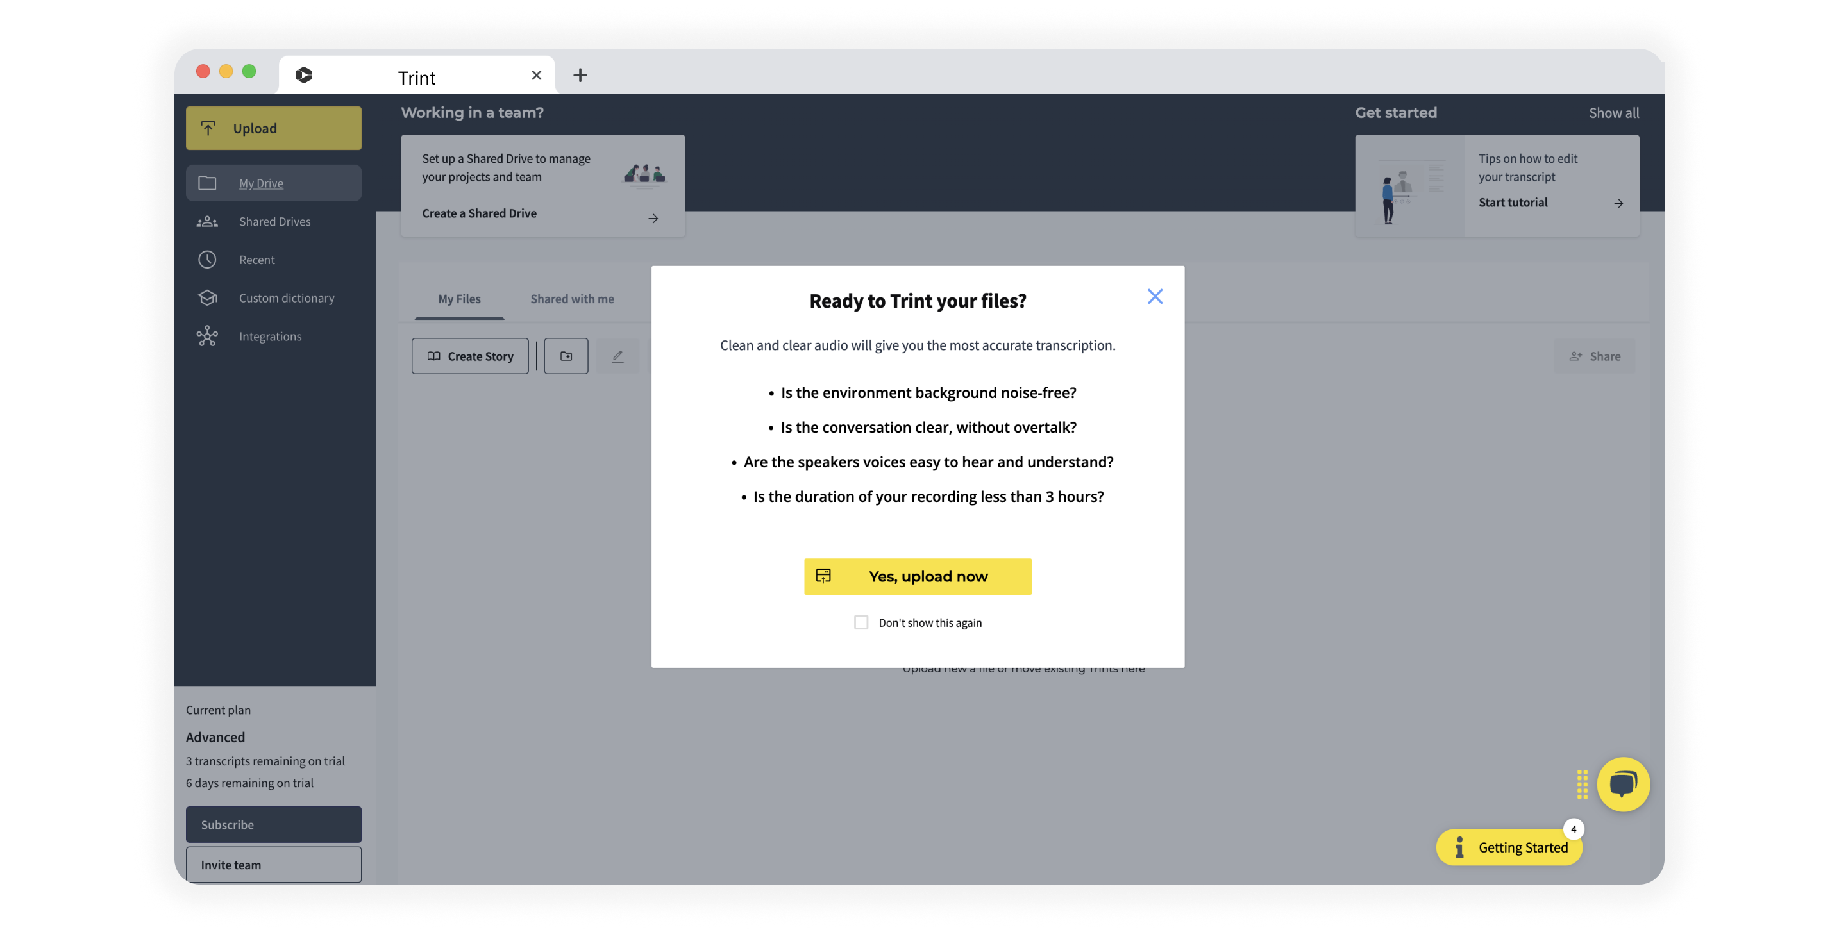
Task: Check Don't show this again
Action: pos(861,622)
